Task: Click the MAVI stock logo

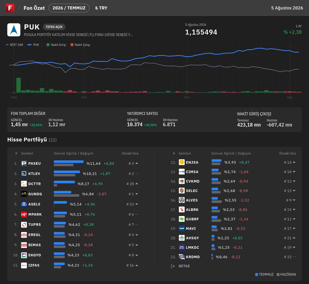Action: point(182,228)
